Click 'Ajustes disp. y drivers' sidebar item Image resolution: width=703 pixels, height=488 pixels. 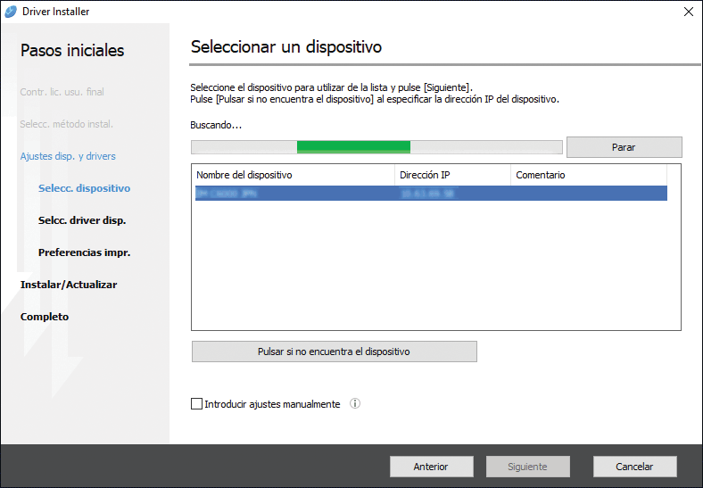tap(68, 156)
